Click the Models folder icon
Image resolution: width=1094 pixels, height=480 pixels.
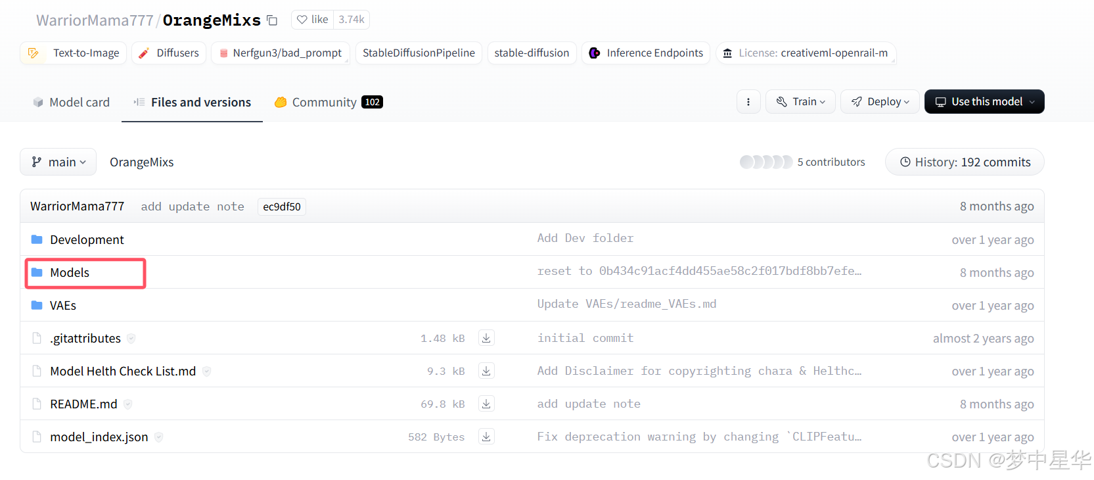(37, 272)
